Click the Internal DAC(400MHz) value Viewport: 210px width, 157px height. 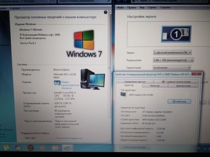pyautogui.click(x=153, y=116)
